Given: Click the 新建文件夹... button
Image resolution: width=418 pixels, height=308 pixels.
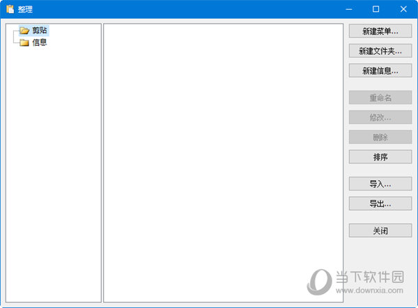Looking at the screenshot, I should pyautogui.click(x=380, y=51).
